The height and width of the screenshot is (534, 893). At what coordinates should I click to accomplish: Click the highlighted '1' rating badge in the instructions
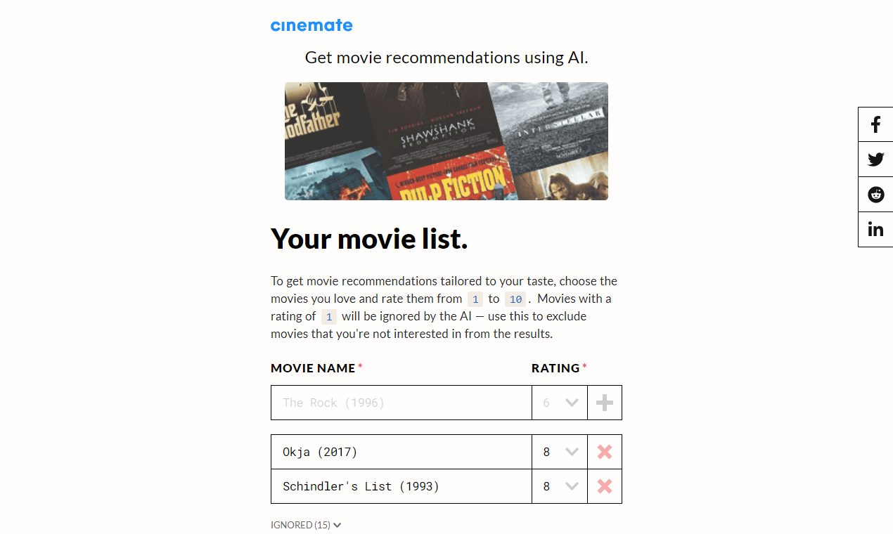click(x=475, y=299)
